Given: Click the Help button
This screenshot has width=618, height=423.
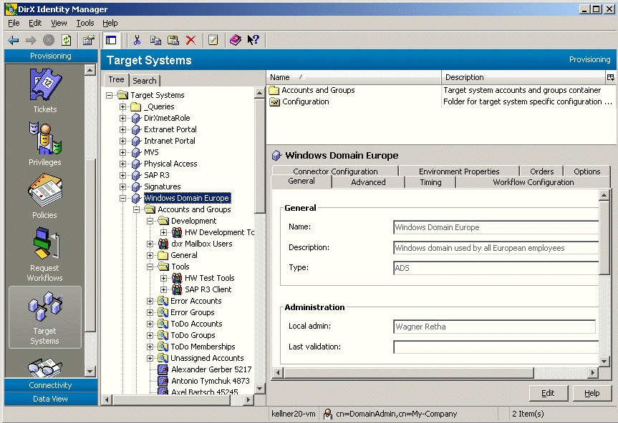Looking at the screenshot, I should (x=592, y=393).
